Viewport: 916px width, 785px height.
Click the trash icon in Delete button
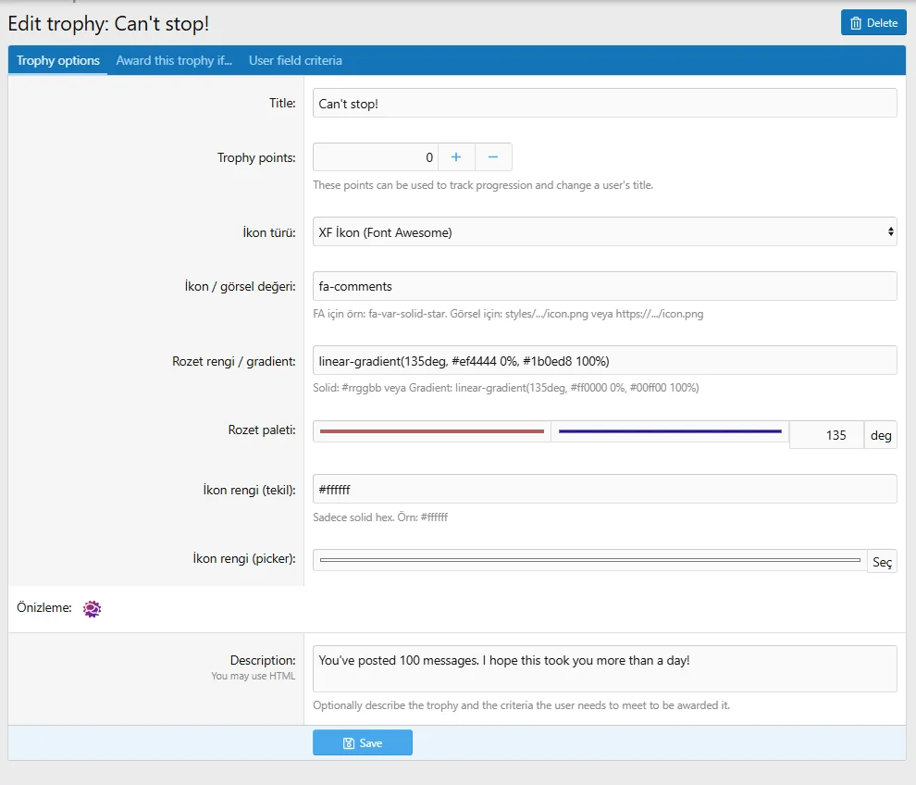(x=856, y=23)
